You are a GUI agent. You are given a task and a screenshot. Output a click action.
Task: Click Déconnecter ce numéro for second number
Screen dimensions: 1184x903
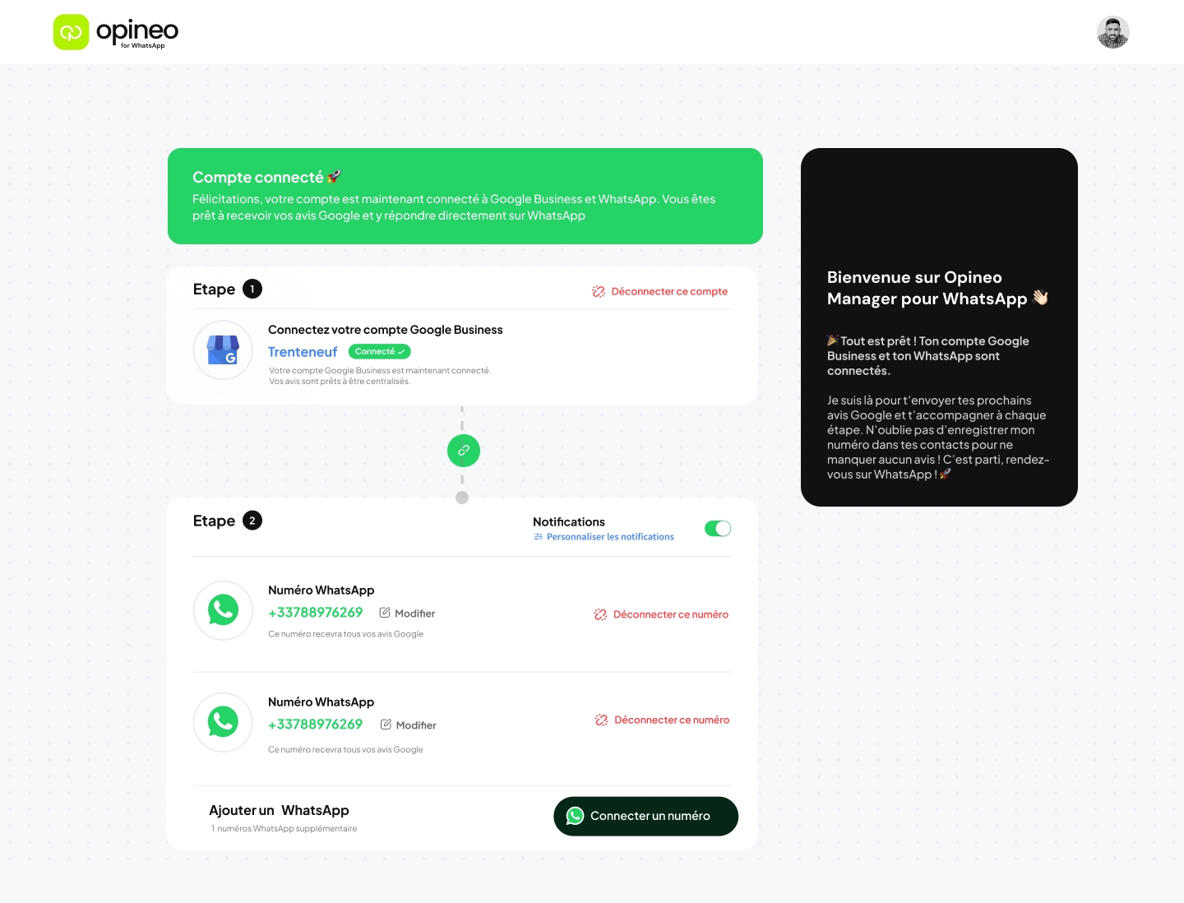click(x=672, y=720)
